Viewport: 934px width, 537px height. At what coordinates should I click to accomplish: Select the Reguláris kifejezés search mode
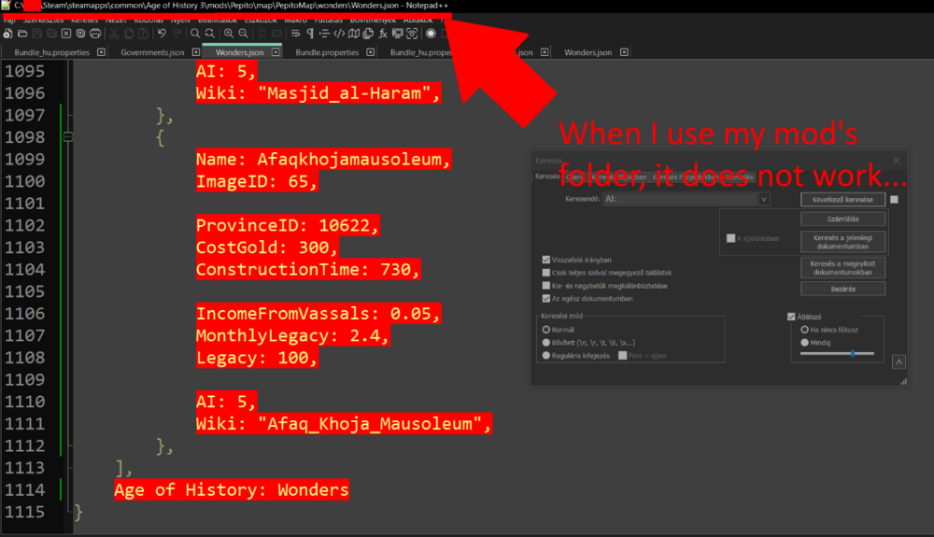[546, 356]
